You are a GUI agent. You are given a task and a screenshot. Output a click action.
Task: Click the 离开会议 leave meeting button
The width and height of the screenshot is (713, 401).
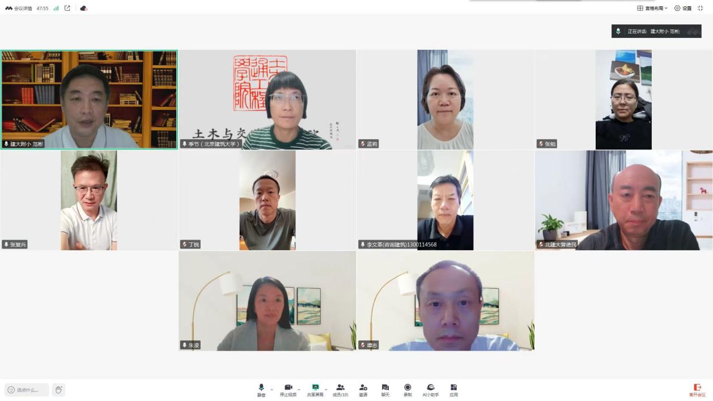point(697,390)
